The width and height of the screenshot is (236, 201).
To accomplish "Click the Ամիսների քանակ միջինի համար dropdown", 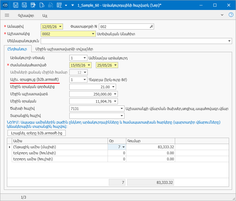I will point(78,72).
